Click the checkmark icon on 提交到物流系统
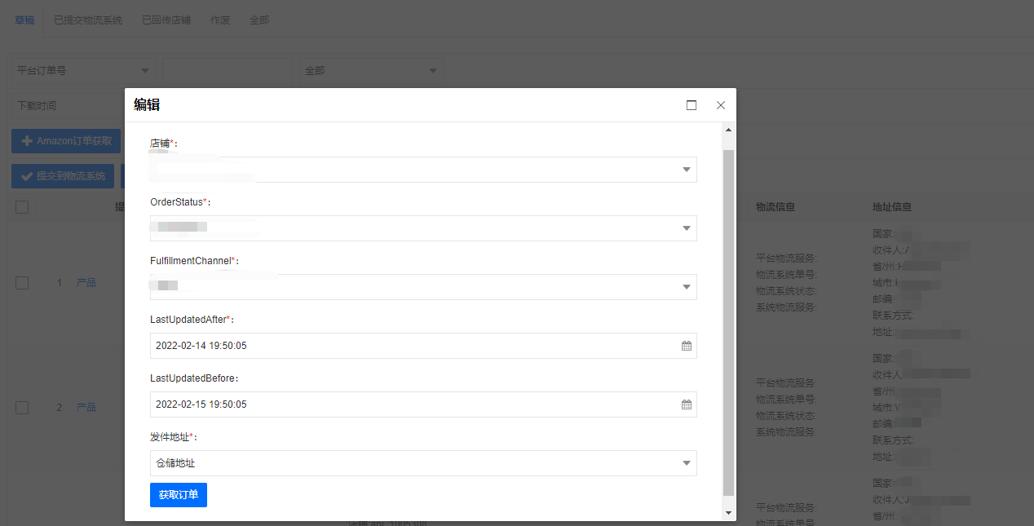The width and height of the screenshot is (1034, 526). (x=27, y=176)
